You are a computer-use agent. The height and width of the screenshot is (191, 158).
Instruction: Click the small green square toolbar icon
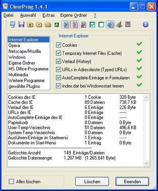click(x=57, y=25)
